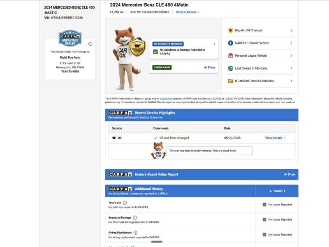Image resolution: width=329 pixels, height=247 pixels.
Task: Click the Last Owned in Montana globe icon
Action: (230, 68)
